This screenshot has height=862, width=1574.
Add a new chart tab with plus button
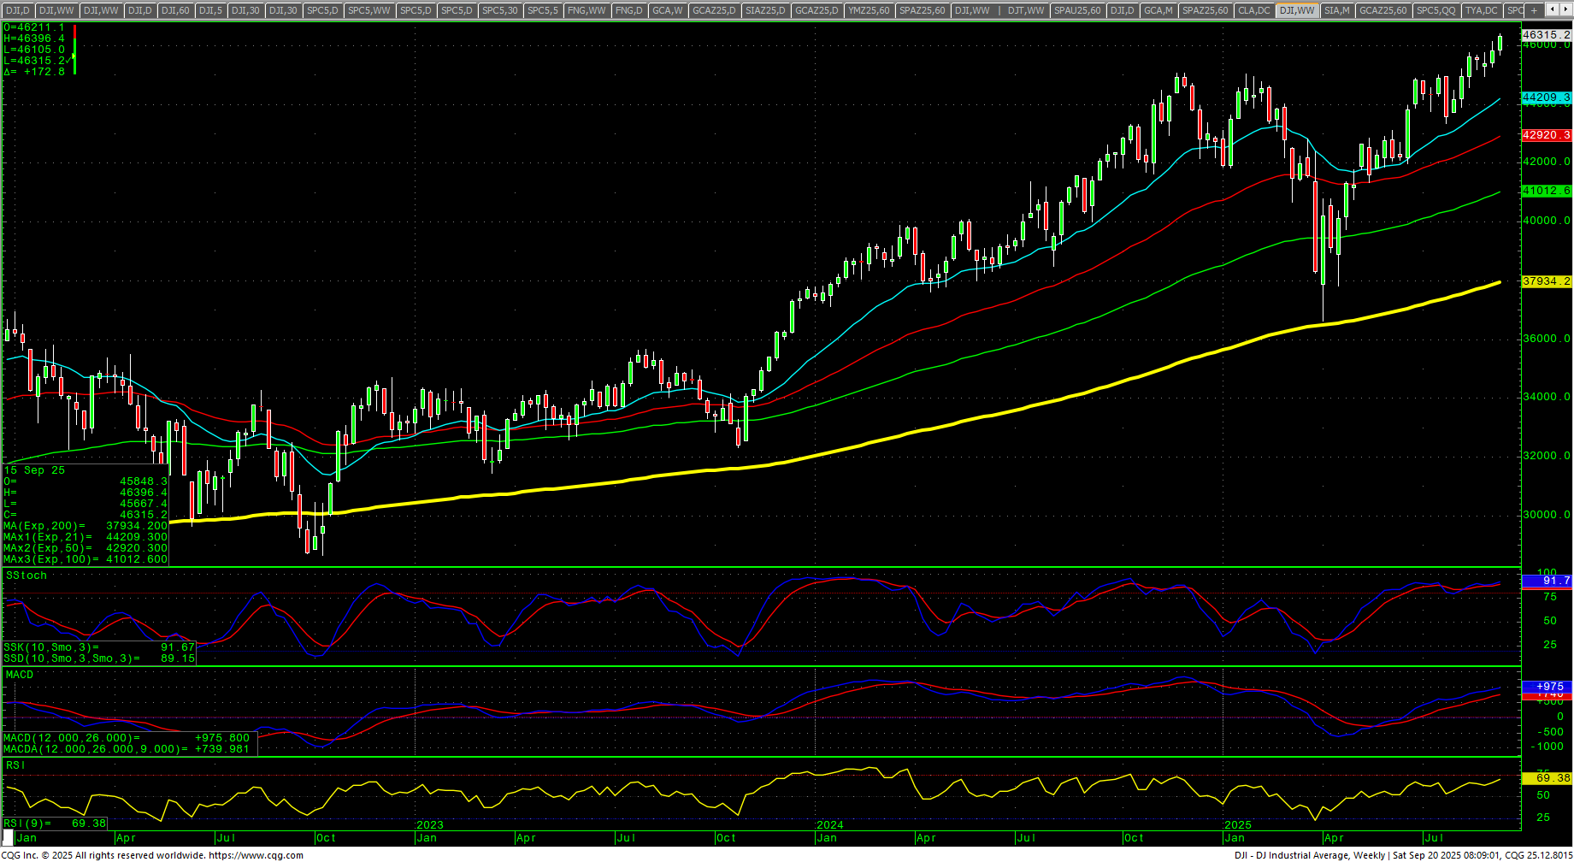click(1534, 10)
